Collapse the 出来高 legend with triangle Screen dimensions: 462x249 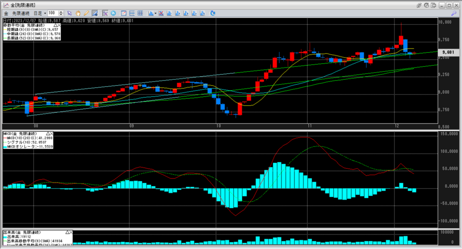click(x=67, y=232)
